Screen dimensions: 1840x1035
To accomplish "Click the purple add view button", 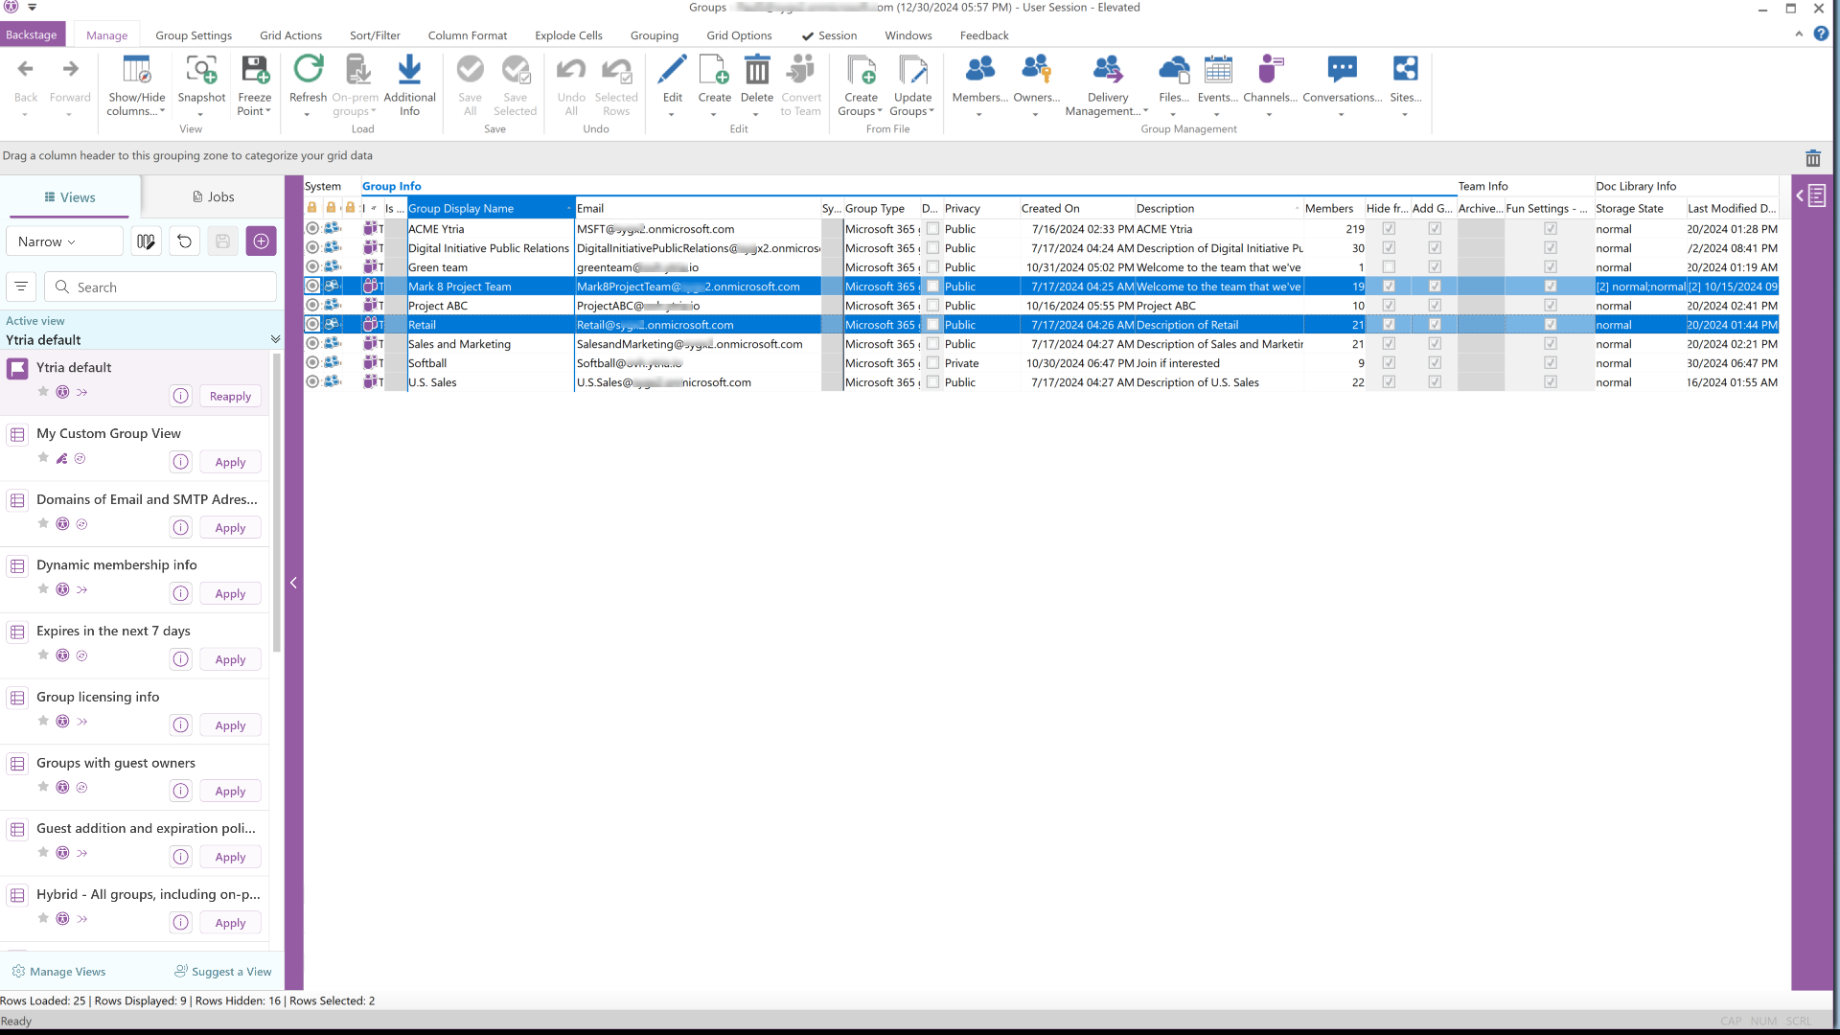I will pos(261,241).
